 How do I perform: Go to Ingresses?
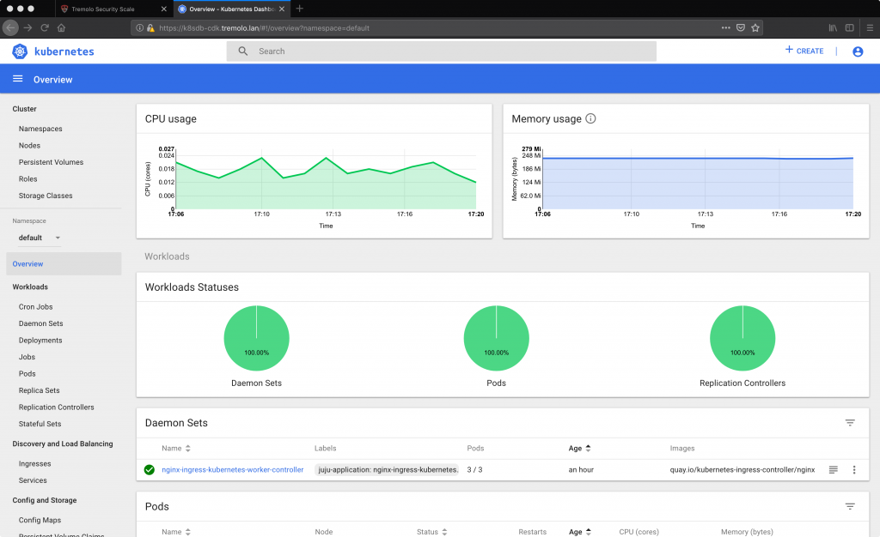tap(34, 463)
